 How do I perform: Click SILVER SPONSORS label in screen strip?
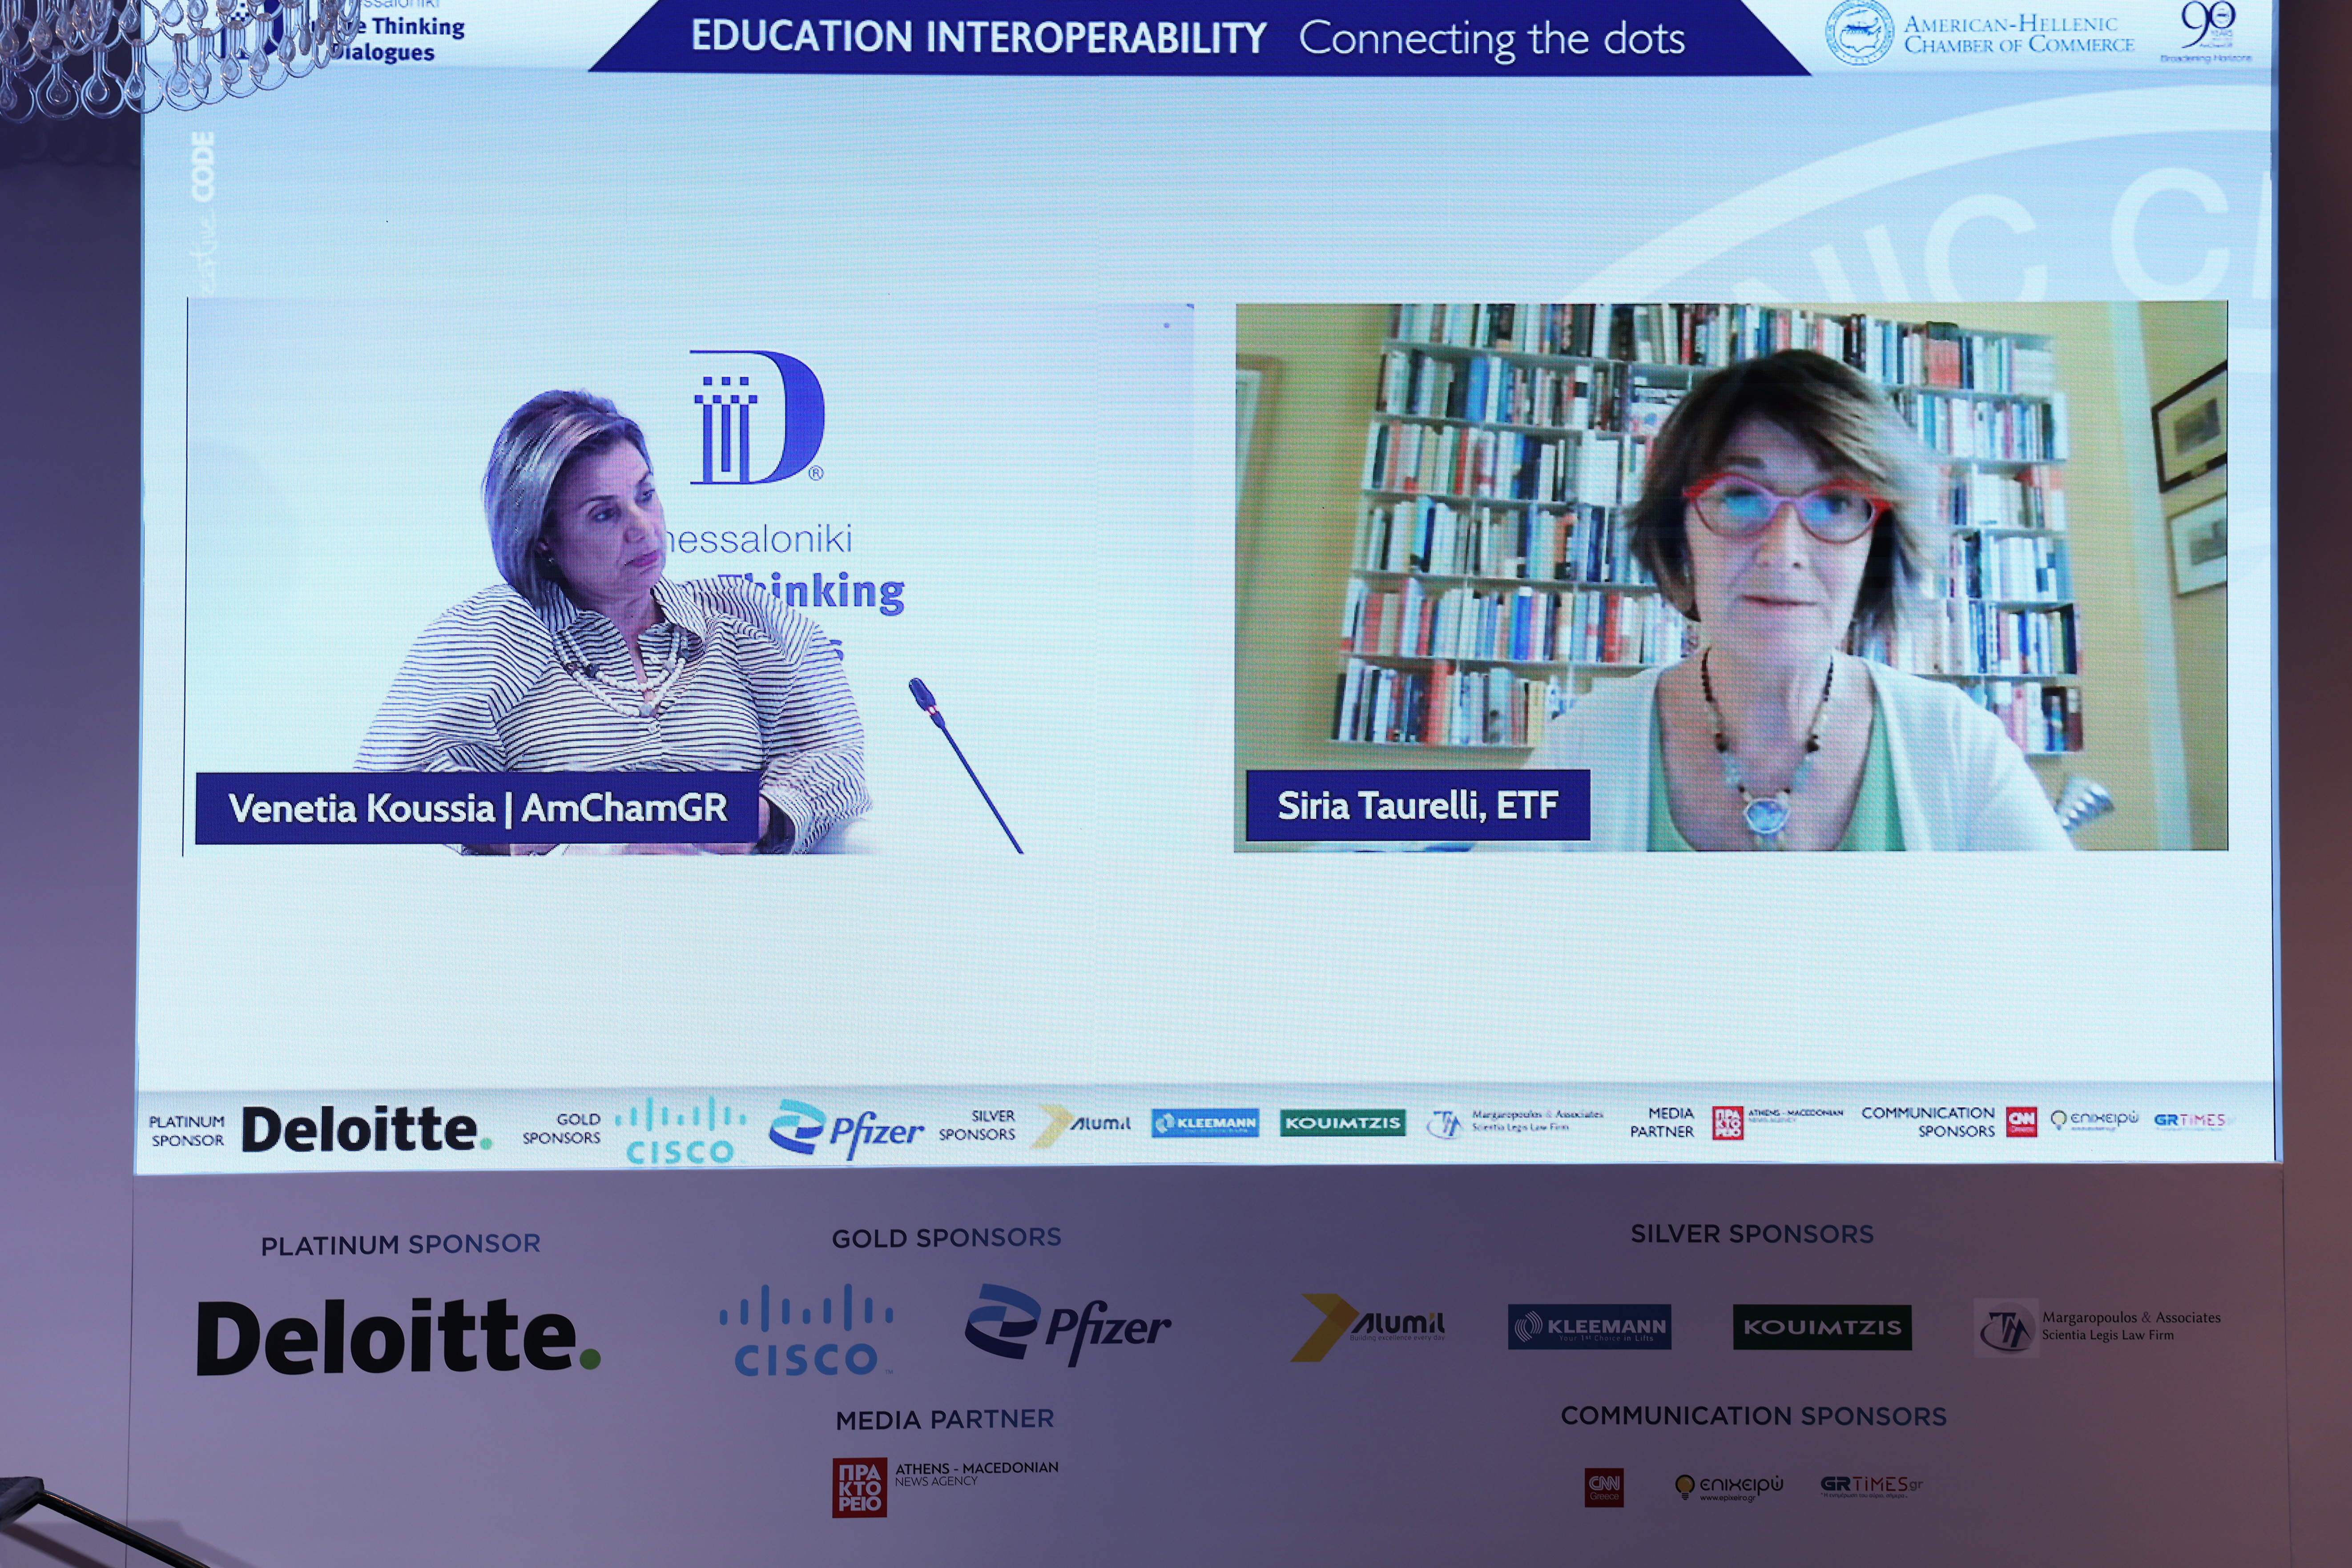click(977, 1125)
